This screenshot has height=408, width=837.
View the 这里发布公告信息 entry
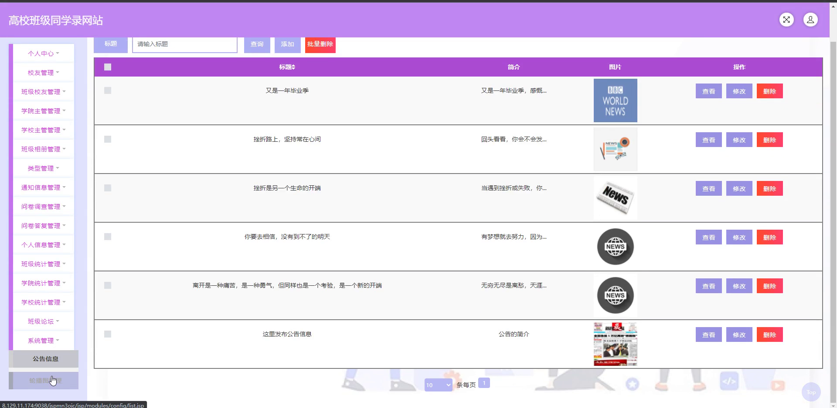coord(709,335)
